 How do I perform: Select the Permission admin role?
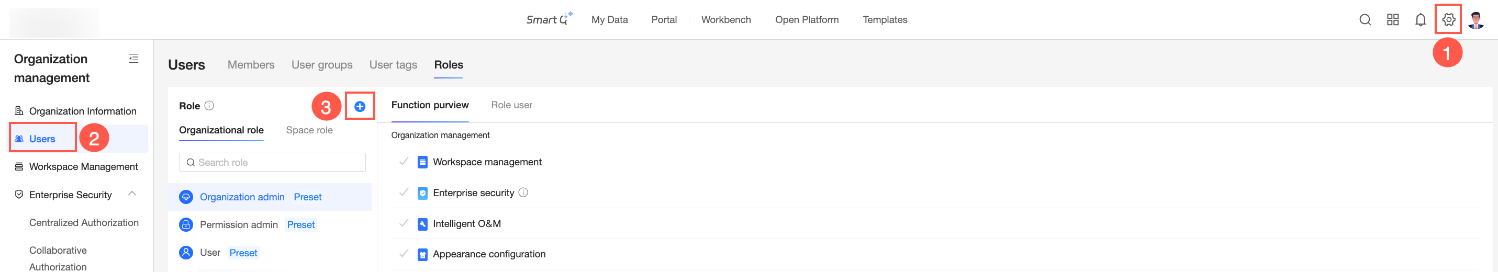coord(239,225)
